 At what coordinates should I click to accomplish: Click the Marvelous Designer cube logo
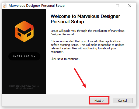24,31
